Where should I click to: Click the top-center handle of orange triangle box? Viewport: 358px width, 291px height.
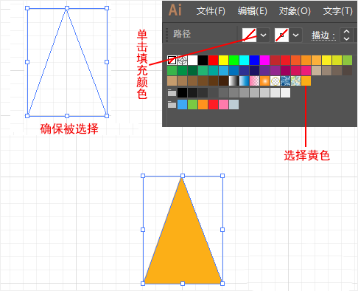pyautogui.click(x=183, y=176)
